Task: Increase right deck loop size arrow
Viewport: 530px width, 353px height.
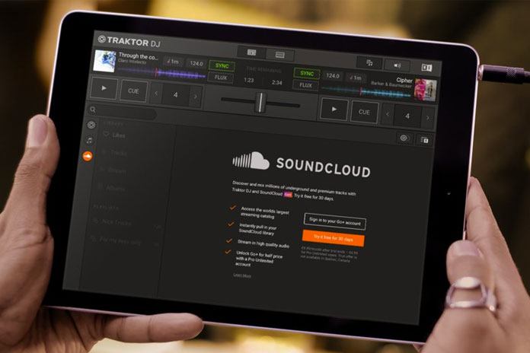Action: 428,116
